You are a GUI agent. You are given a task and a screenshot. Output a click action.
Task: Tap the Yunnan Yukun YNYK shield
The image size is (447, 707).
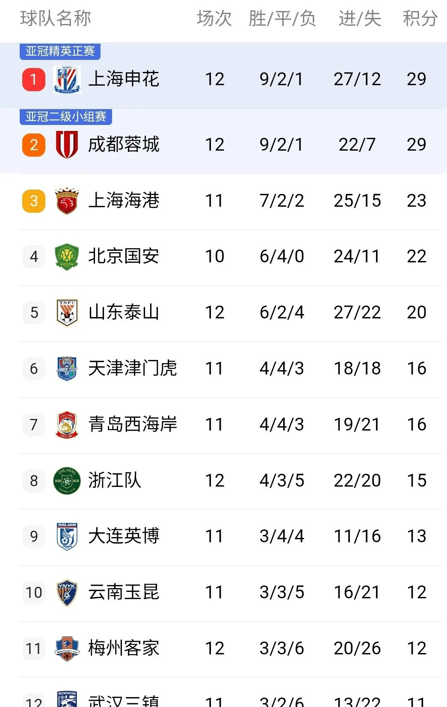(x=67, y=593)
